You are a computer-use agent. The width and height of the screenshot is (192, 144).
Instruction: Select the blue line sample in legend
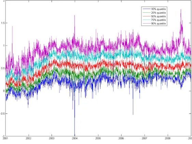[147, 9]
